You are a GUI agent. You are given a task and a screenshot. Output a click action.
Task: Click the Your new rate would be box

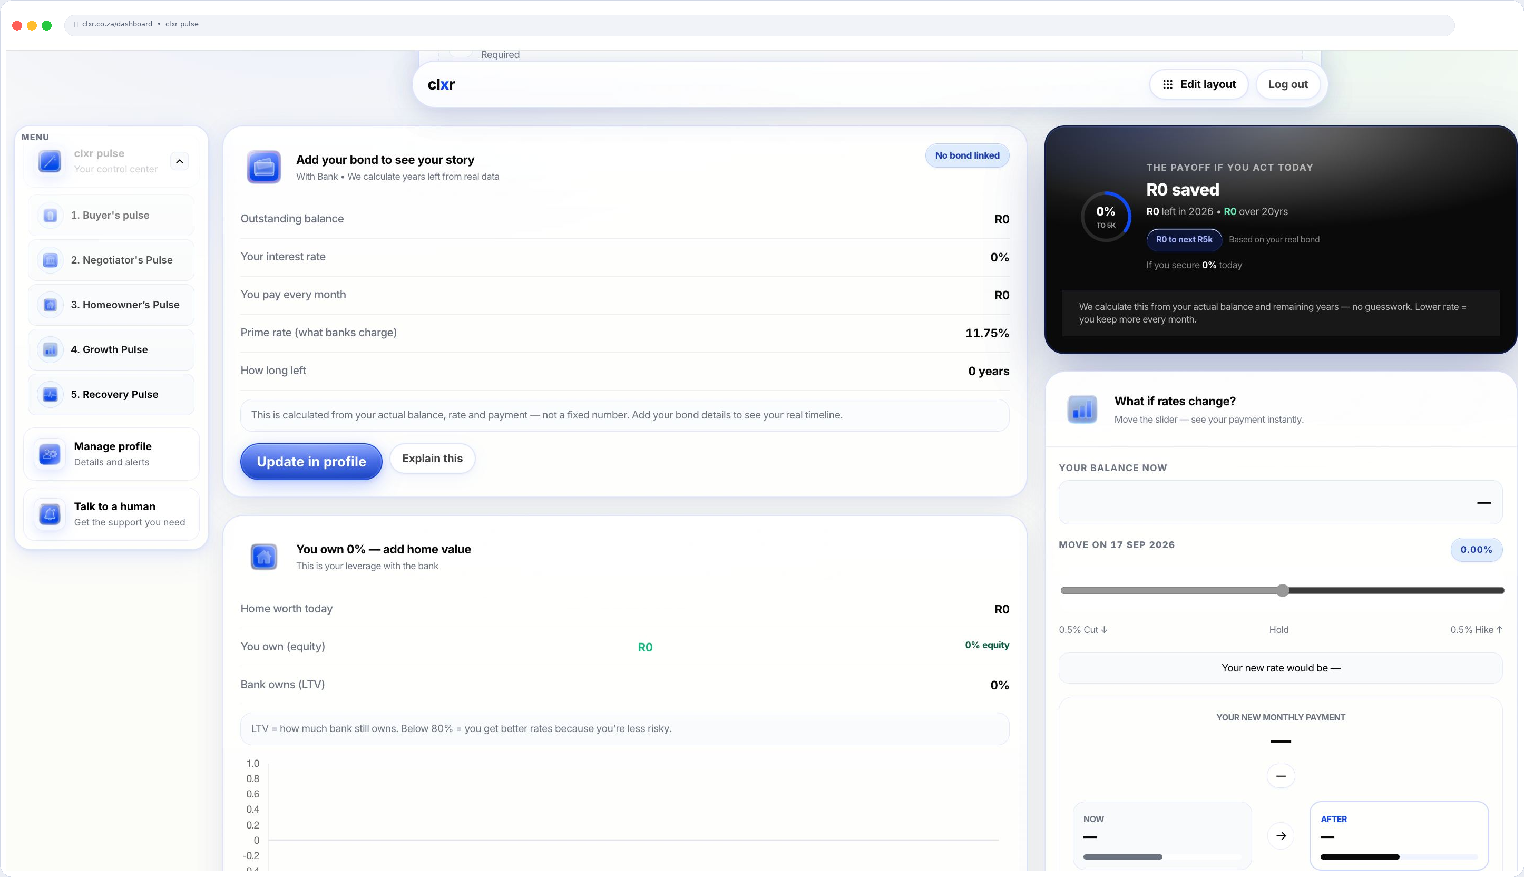pyautogui.click(x=1280, y=668)
